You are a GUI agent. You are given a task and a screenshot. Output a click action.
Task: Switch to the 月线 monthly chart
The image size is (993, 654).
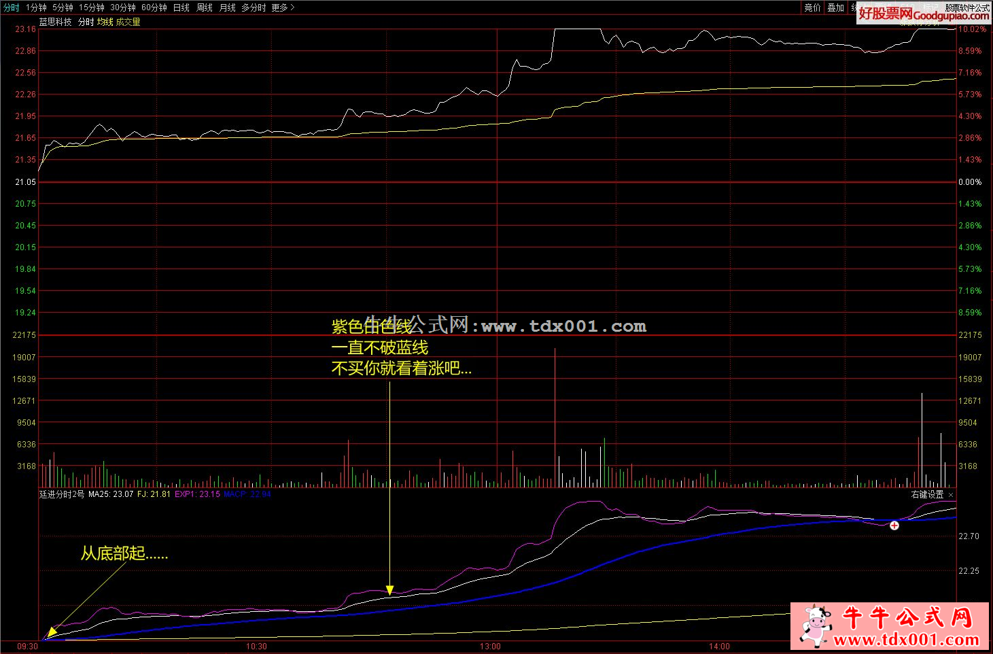pos(228,7)
